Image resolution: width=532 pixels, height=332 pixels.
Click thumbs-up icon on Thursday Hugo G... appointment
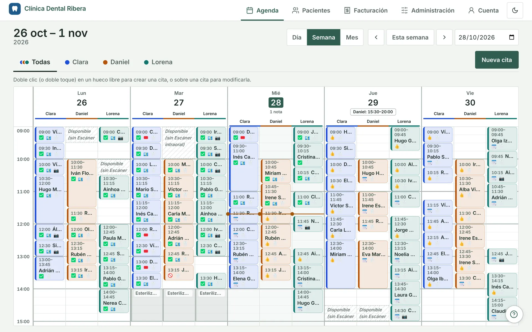click(x=397, y=147)
